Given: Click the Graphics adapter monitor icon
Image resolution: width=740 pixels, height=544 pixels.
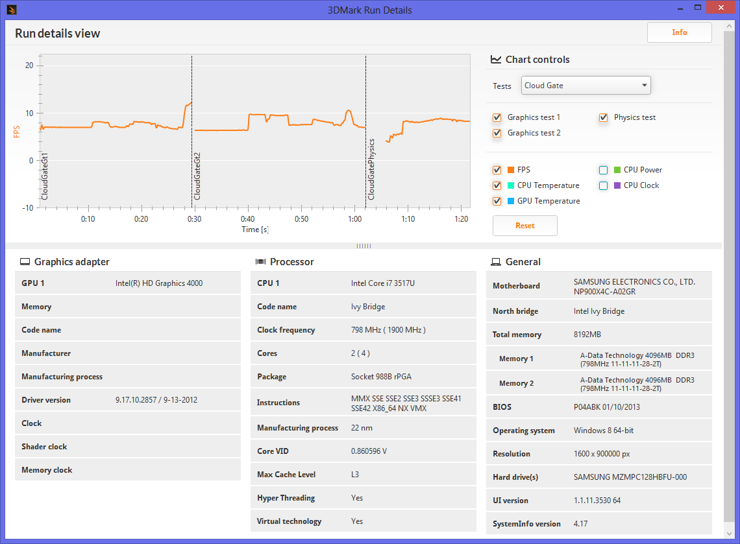Looking at the screenshot, I should point(25,262).
